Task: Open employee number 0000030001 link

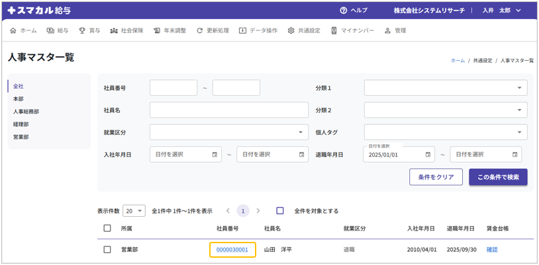Action: [232, 250]
